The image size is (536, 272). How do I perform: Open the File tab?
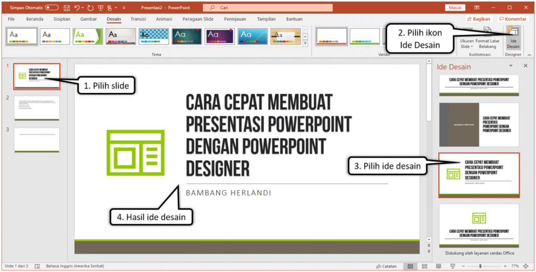[12, 19]
